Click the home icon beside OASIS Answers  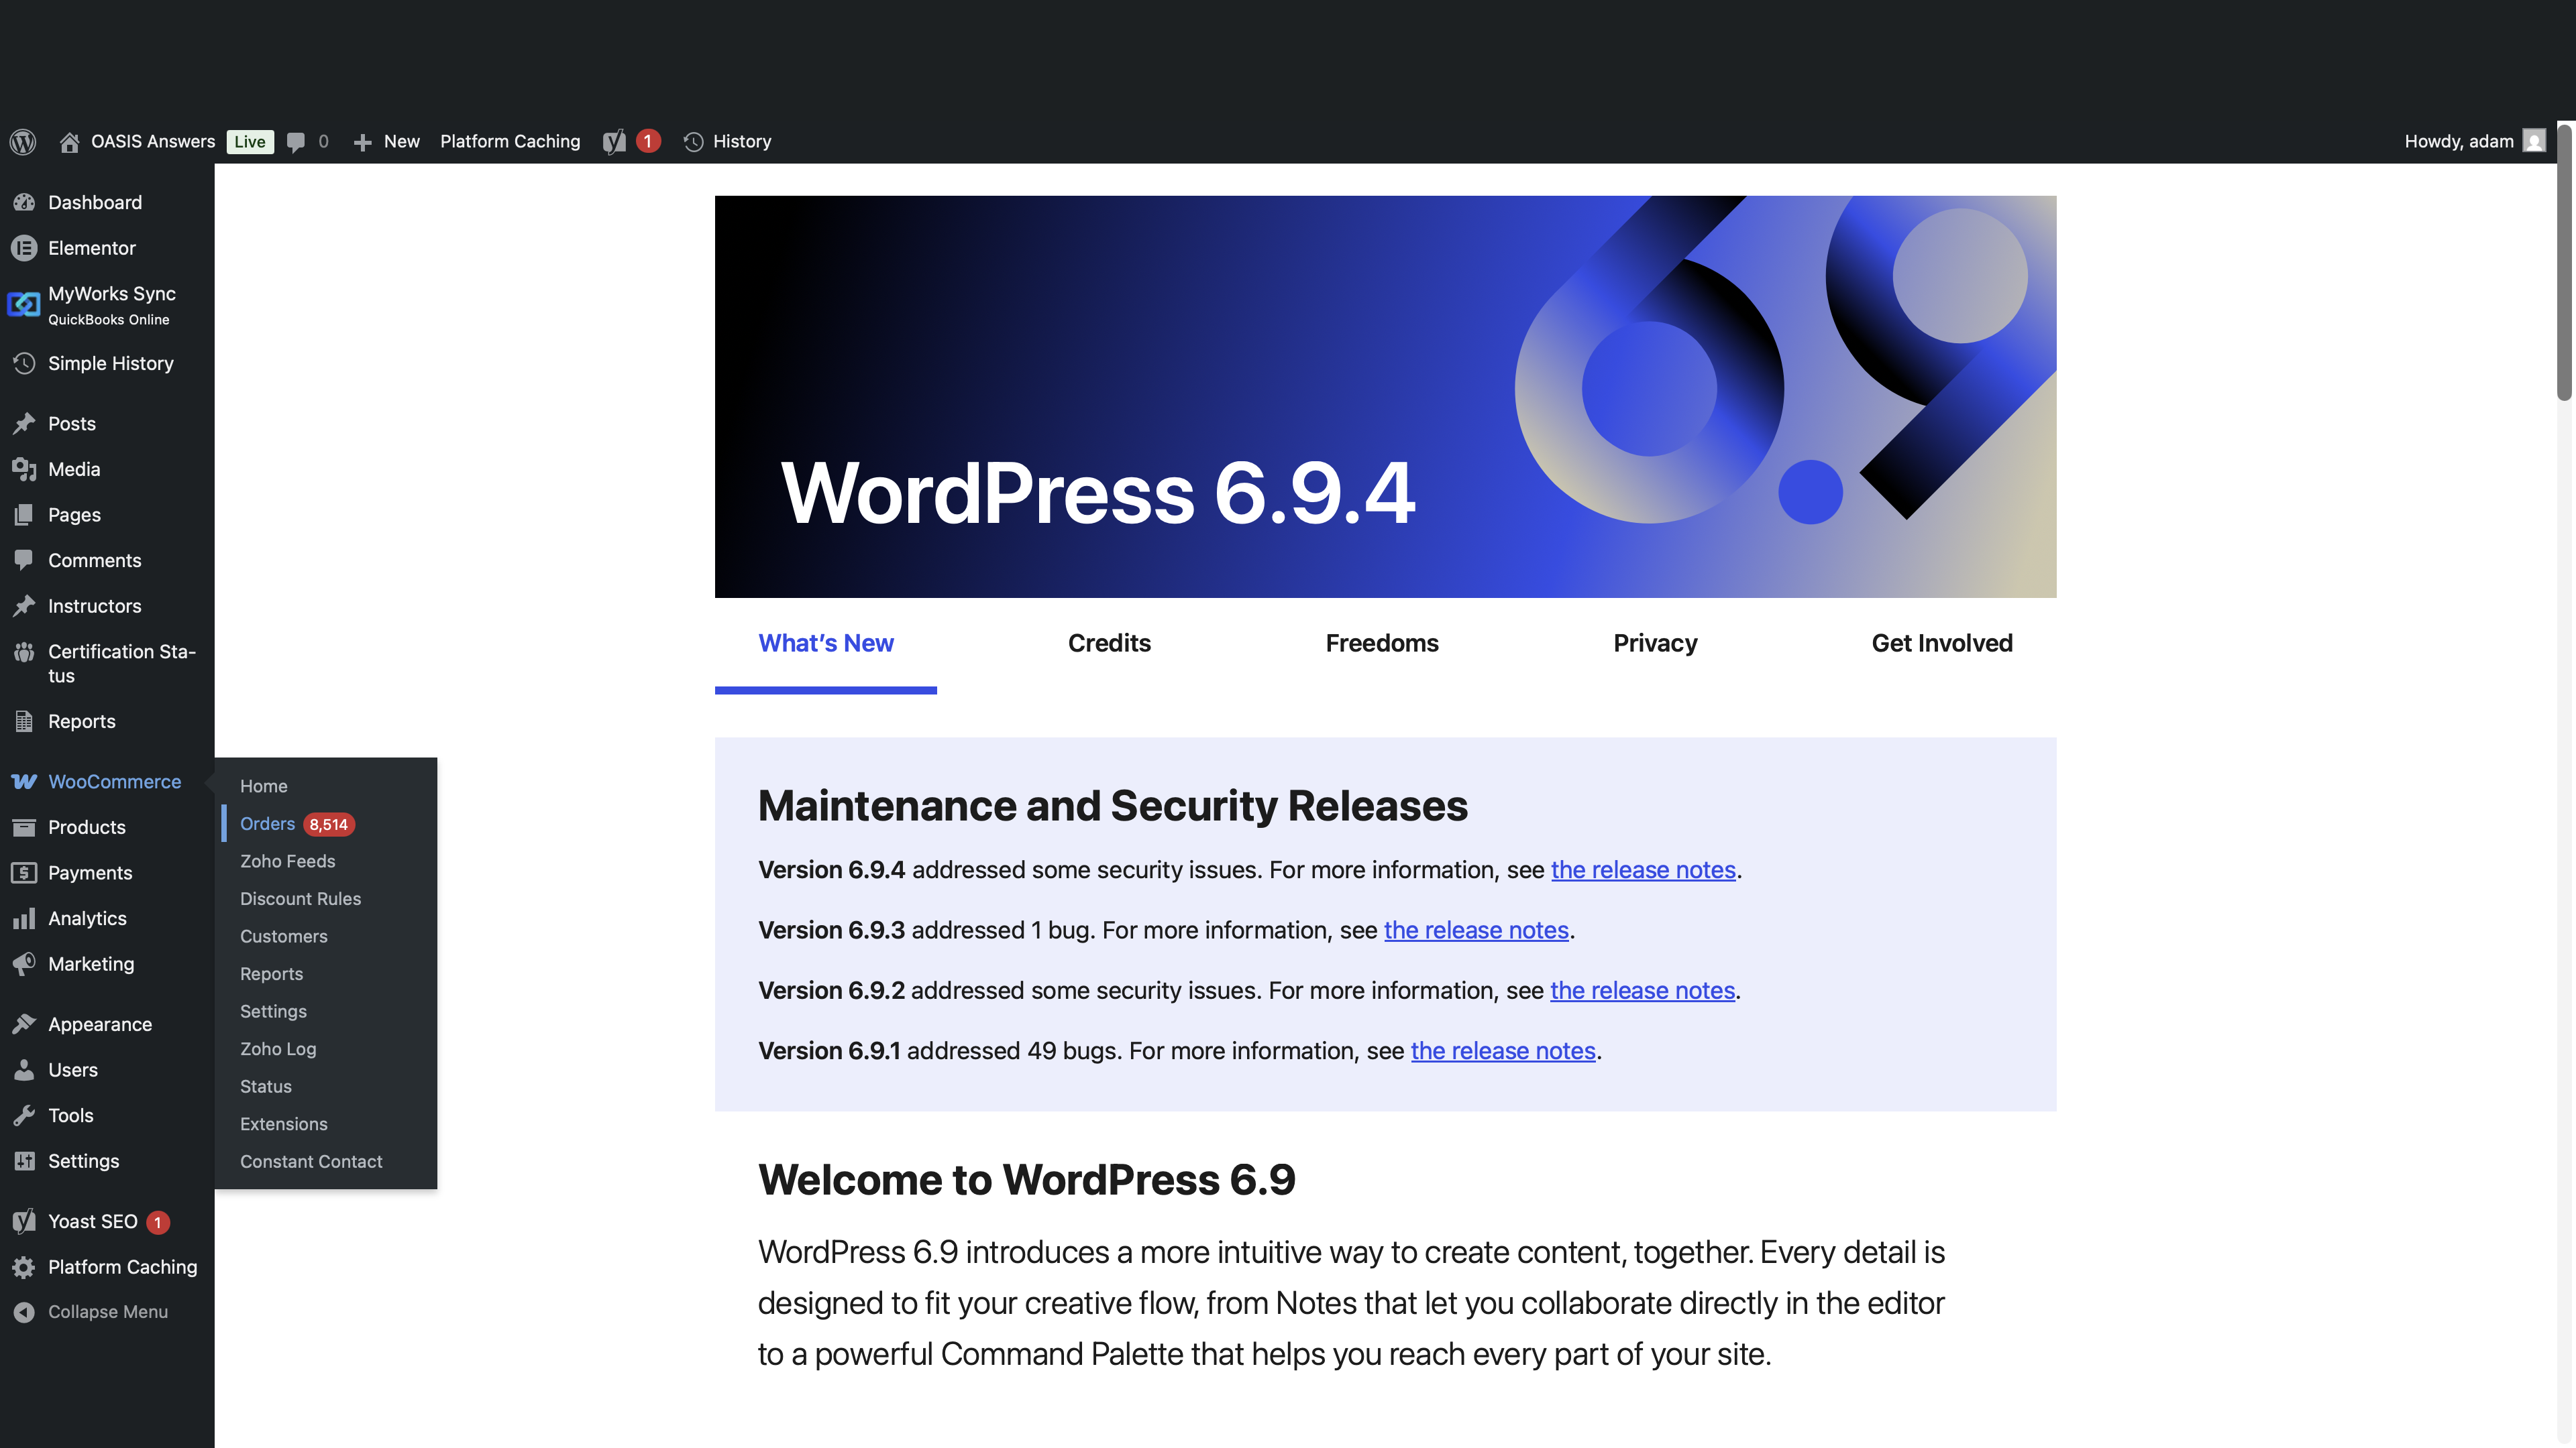click(x=69, y=142)
